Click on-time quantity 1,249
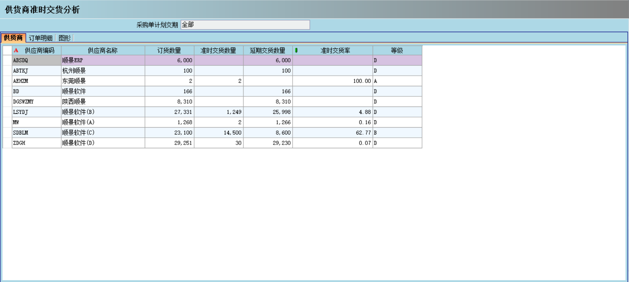The image size is (629, 282). click(x=219, y=112)
